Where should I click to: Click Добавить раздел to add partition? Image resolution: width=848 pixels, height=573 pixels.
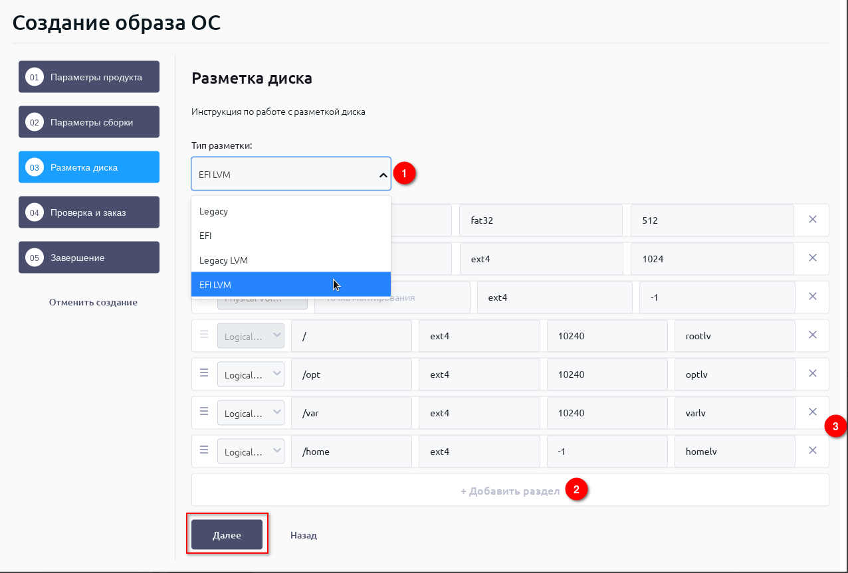pos(510,491)
